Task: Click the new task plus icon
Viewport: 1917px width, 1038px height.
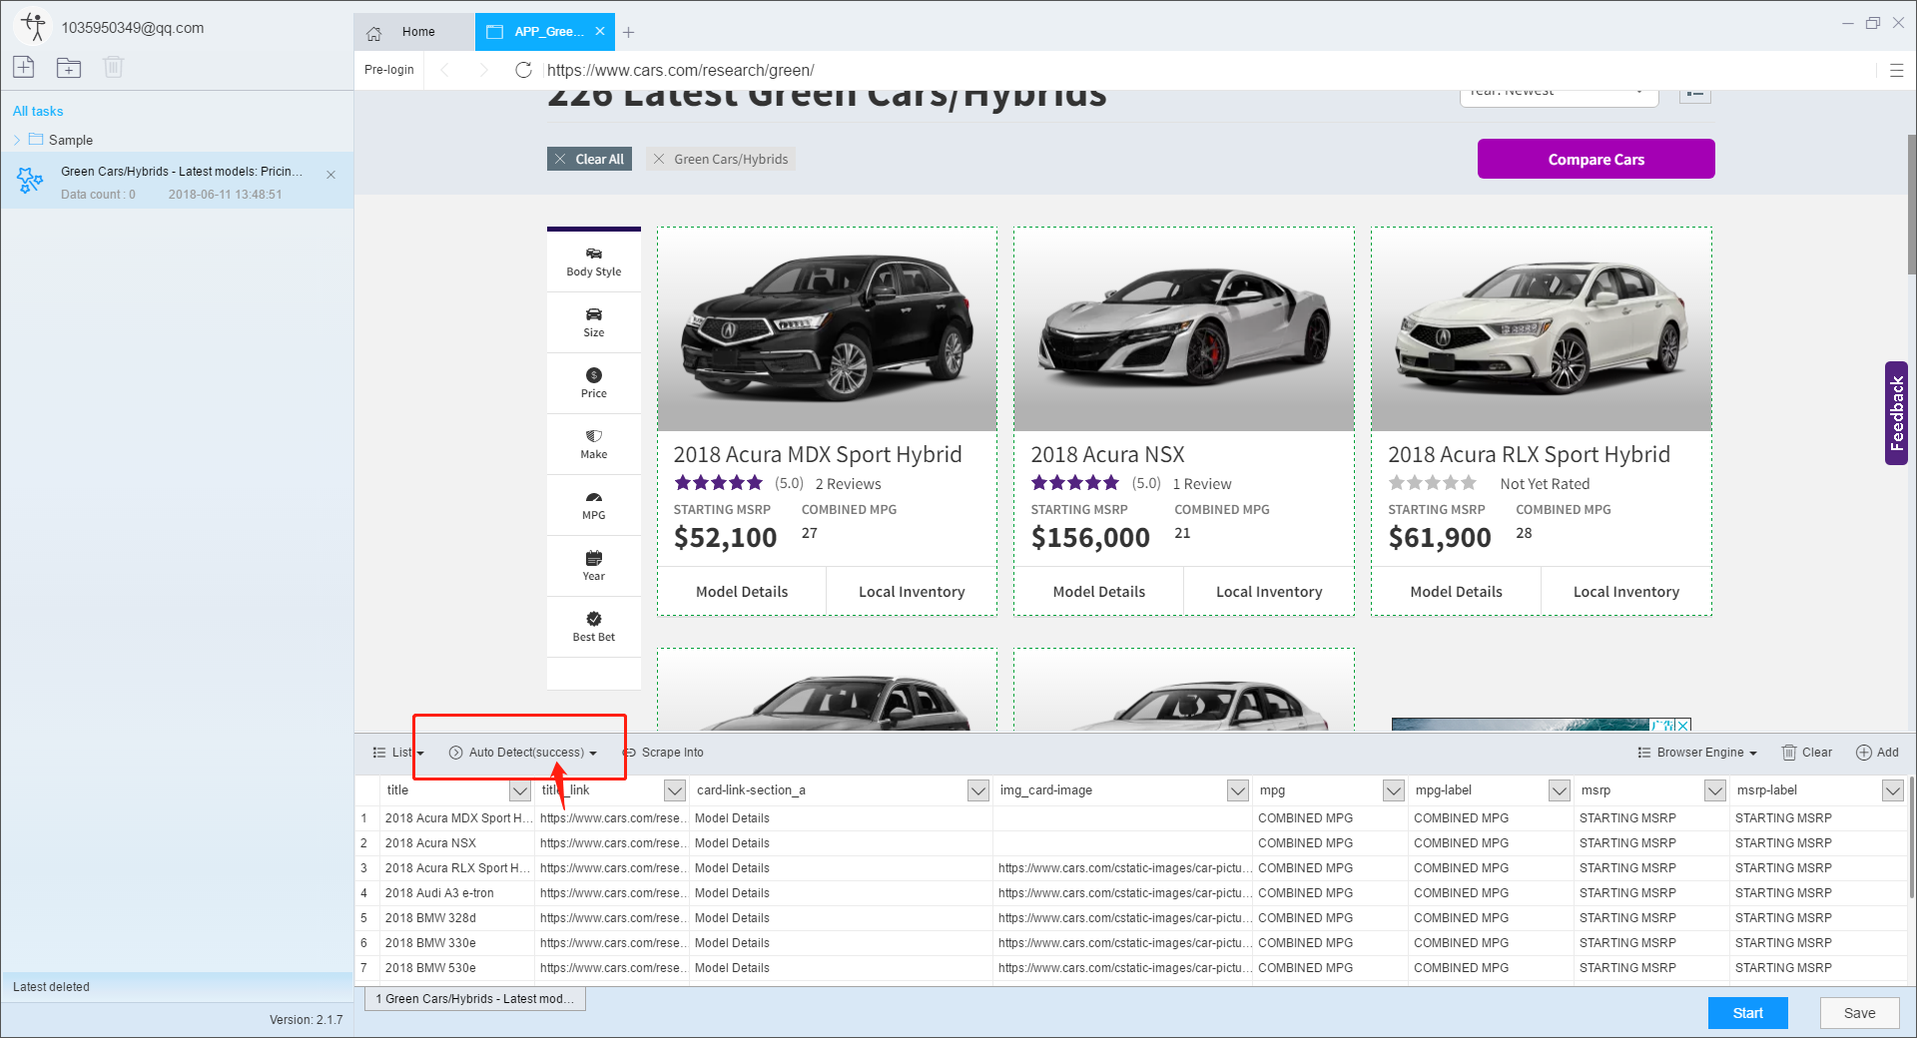Action: coord(24,67)
